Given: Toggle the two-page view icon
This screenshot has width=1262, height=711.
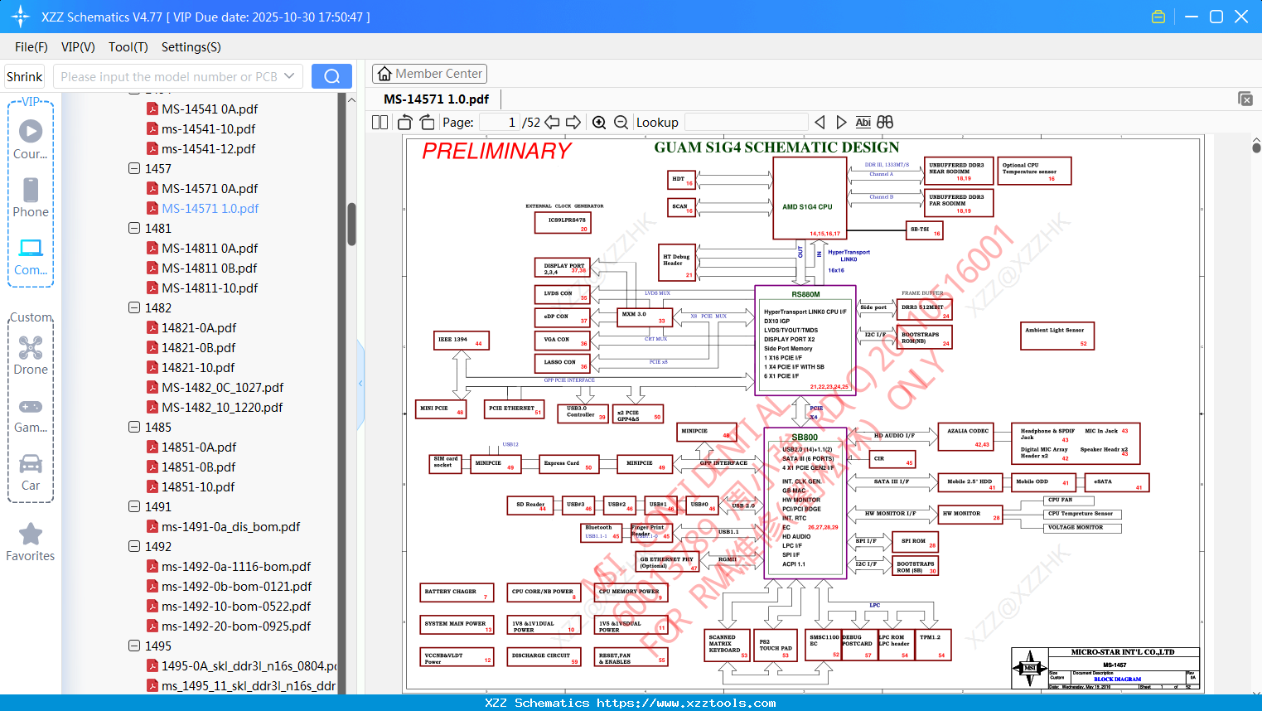Looking at the screenshot, I should 380,122.
